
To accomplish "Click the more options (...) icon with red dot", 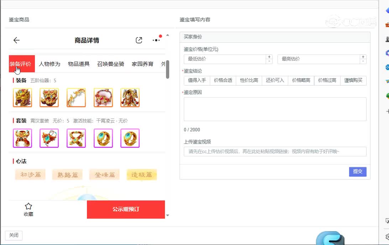I will 156,40.
